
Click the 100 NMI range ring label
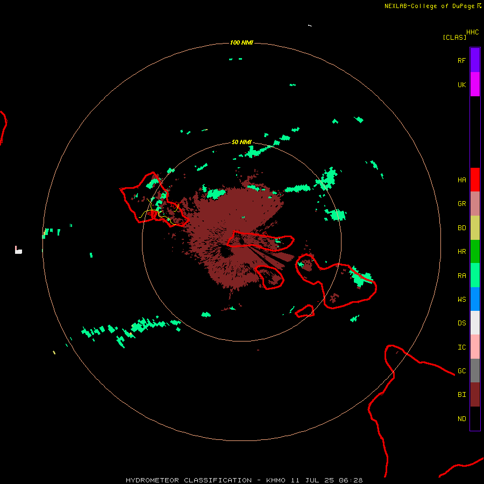[241, 42]
